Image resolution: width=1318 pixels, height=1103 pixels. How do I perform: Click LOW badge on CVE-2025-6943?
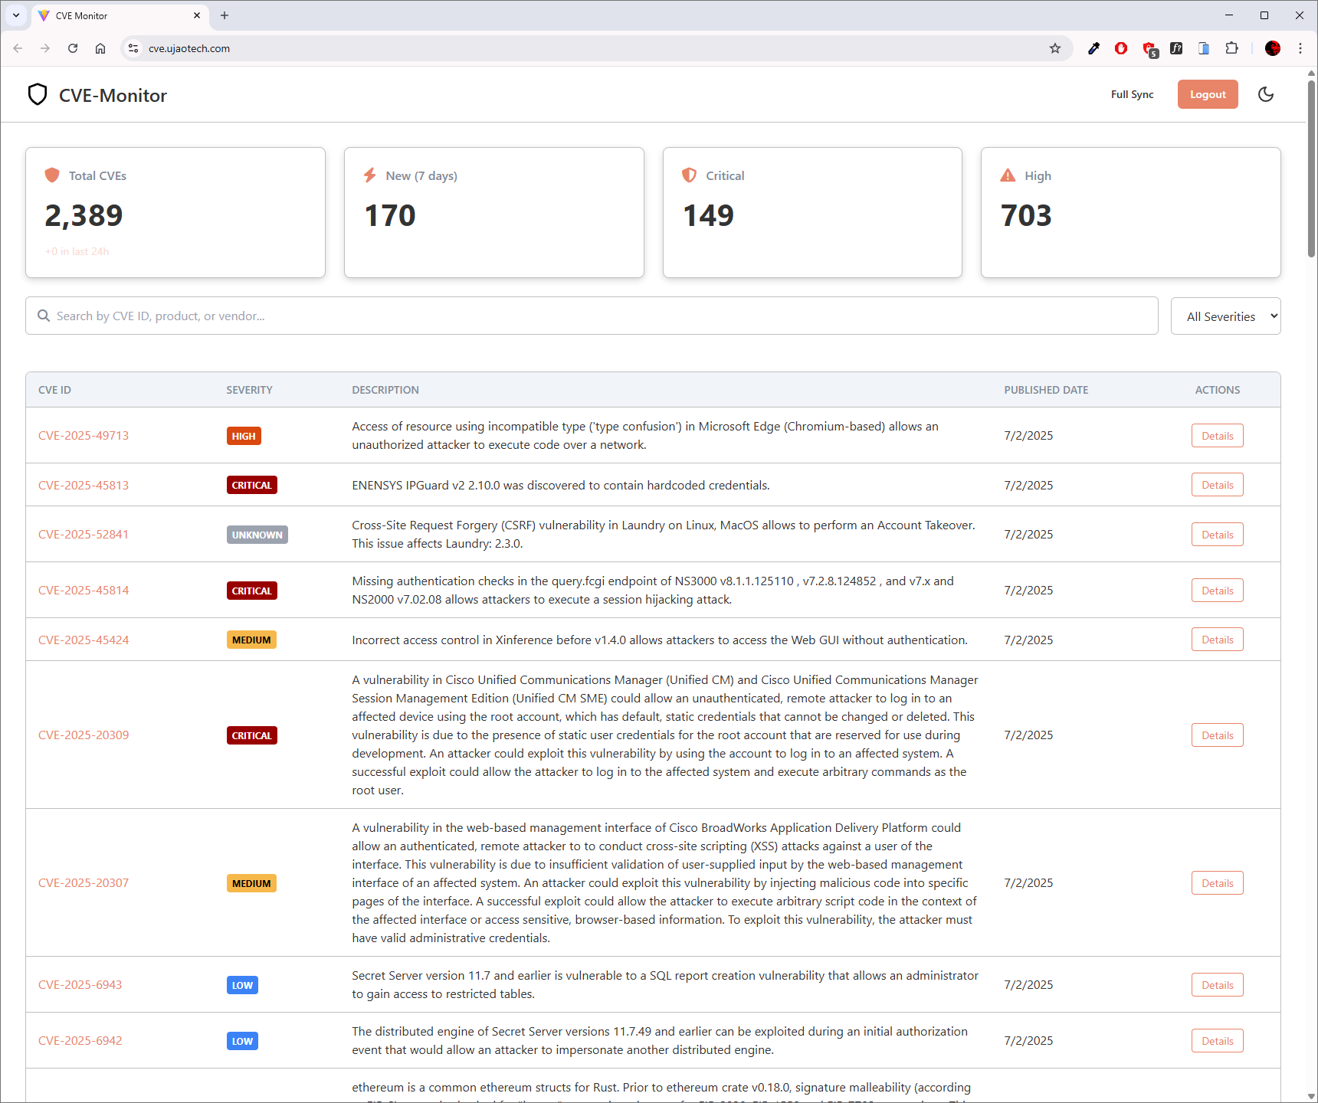coord(242,985)
